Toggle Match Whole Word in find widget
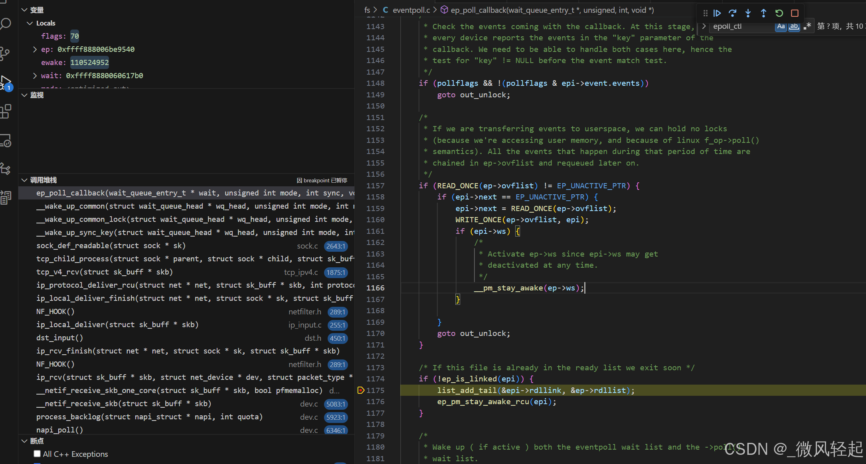The image size is (866, 464). [794, 26]
